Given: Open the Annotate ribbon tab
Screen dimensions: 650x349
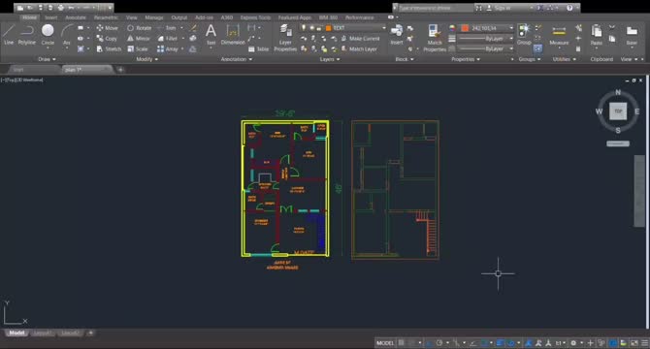Looking at the screenshot, I should 76,17.
